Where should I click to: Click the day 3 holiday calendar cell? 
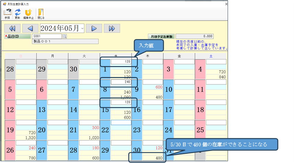click(168, 69)
